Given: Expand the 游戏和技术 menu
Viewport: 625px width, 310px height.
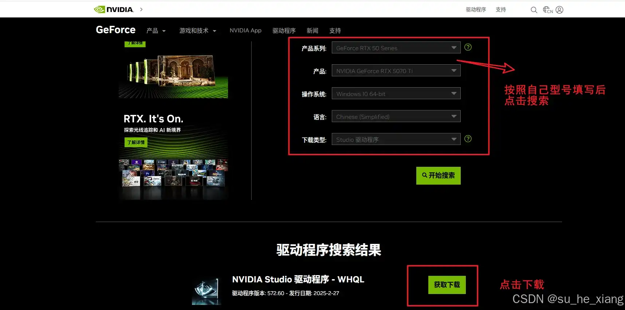Looking at the screenshot, I should pos(198,31).
